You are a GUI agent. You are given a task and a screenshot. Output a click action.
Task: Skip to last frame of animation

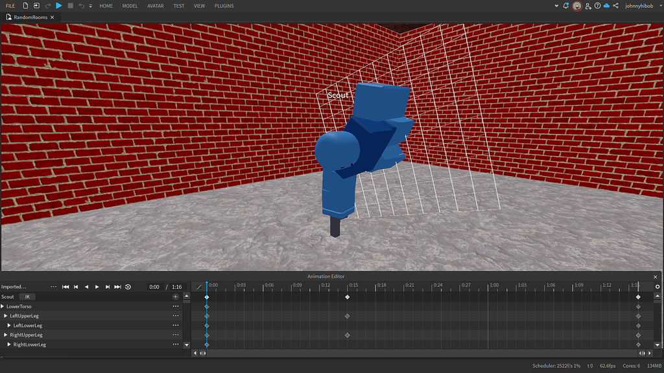[x=118, y=287]
